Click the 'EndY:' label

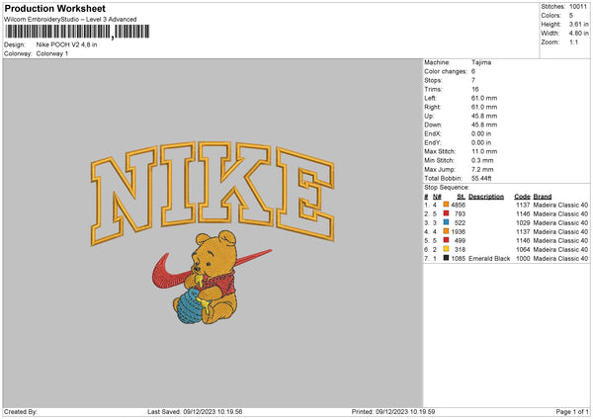(x=433, y=142)
